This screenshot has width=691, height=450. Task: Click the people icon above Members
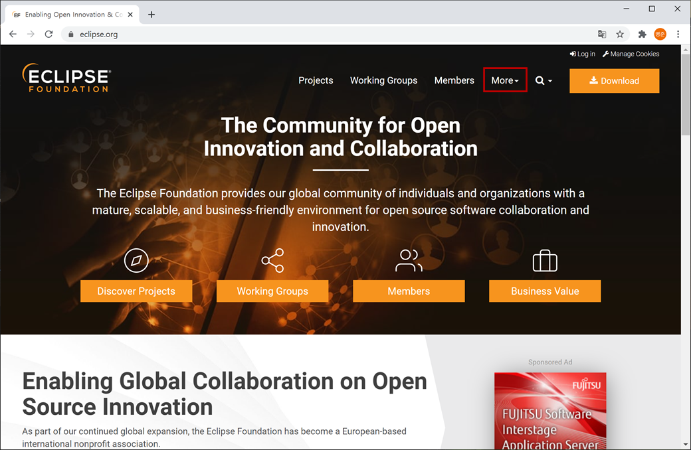409,260
